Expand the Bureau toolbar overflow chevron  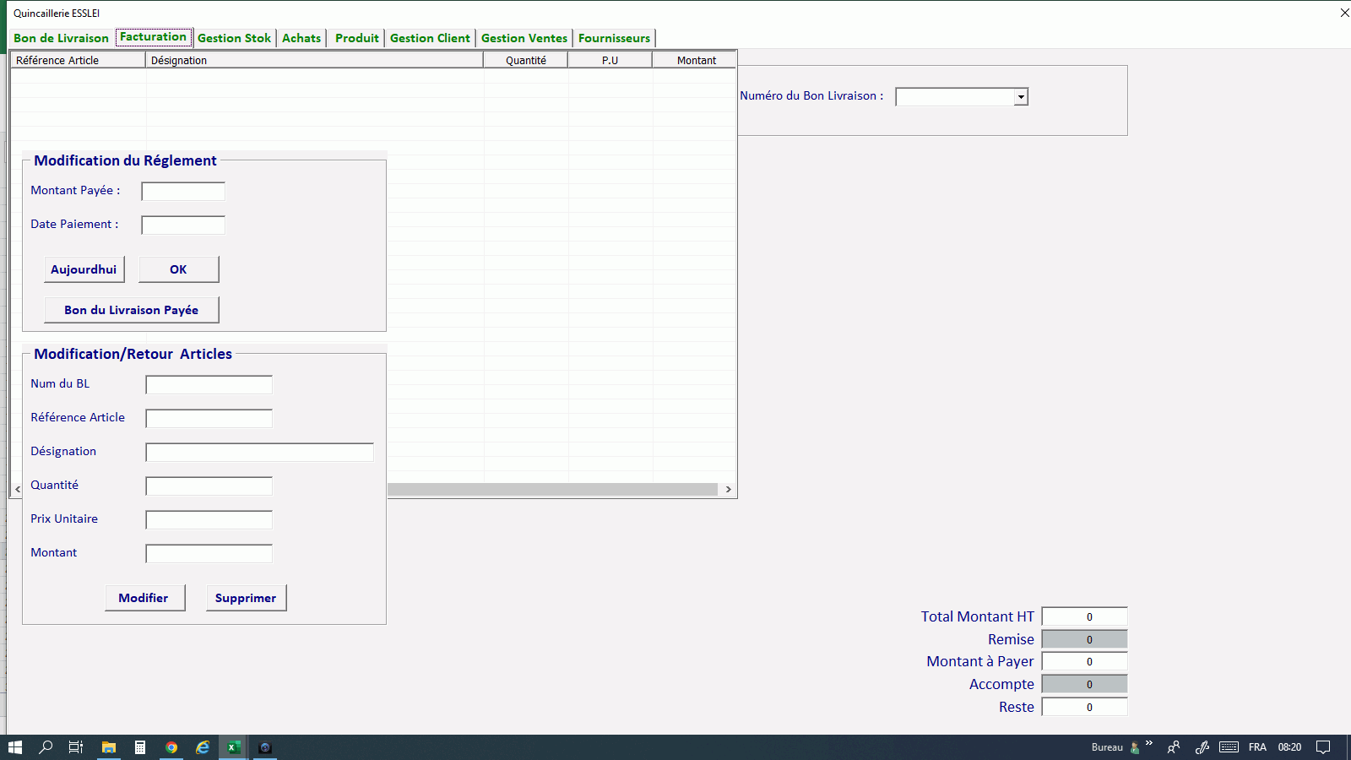click(x=1149, y=744)
